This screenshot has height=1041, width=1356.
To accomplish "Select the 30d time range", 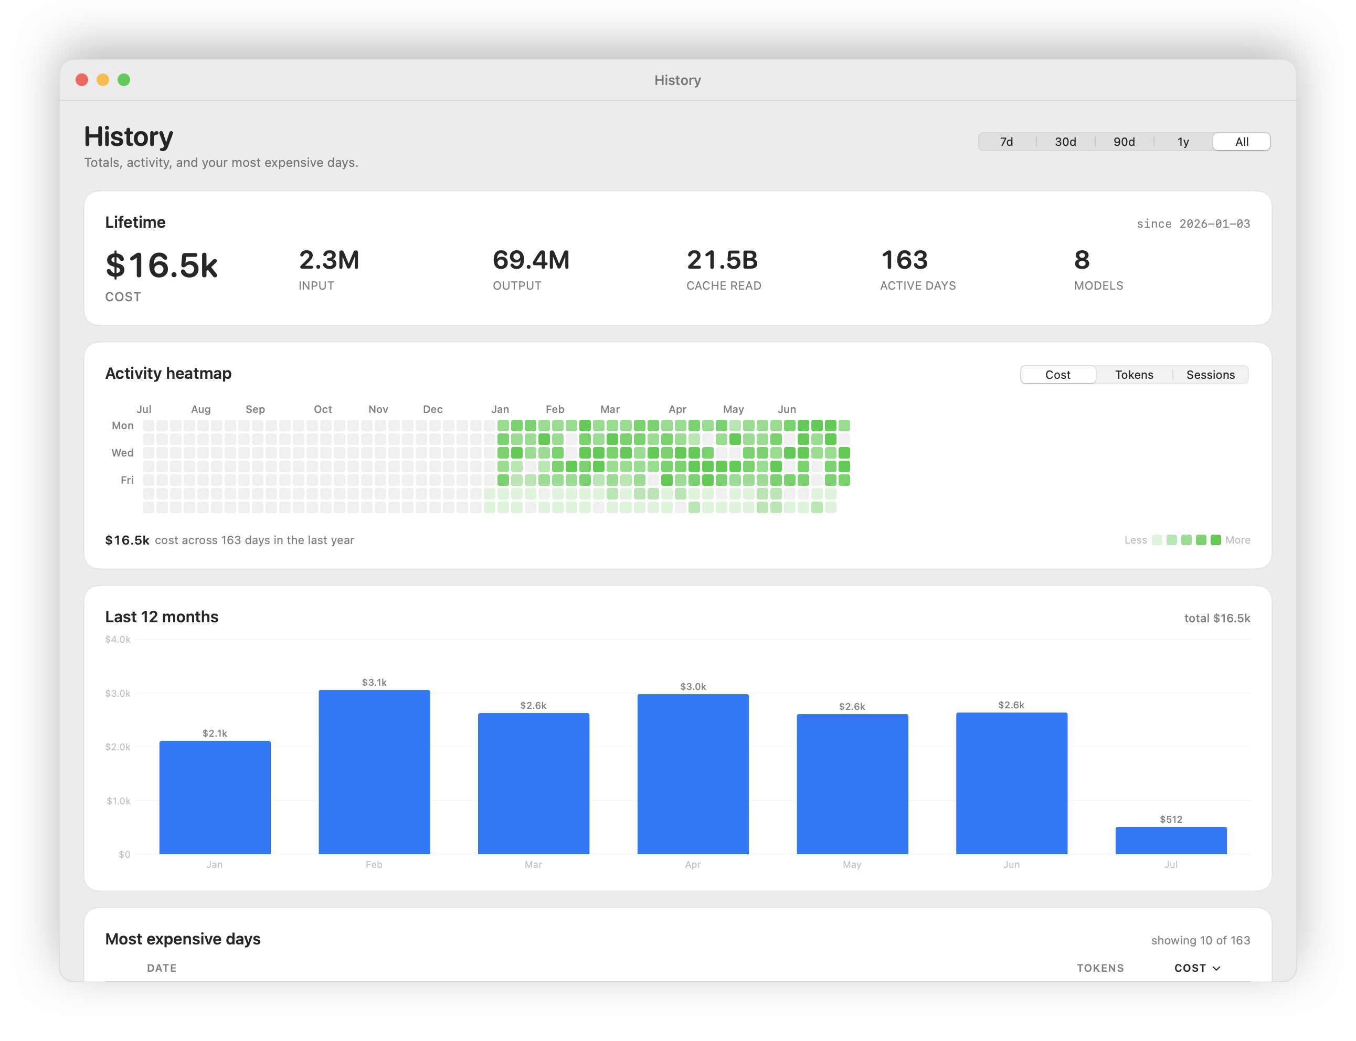I will (1065, 142).
